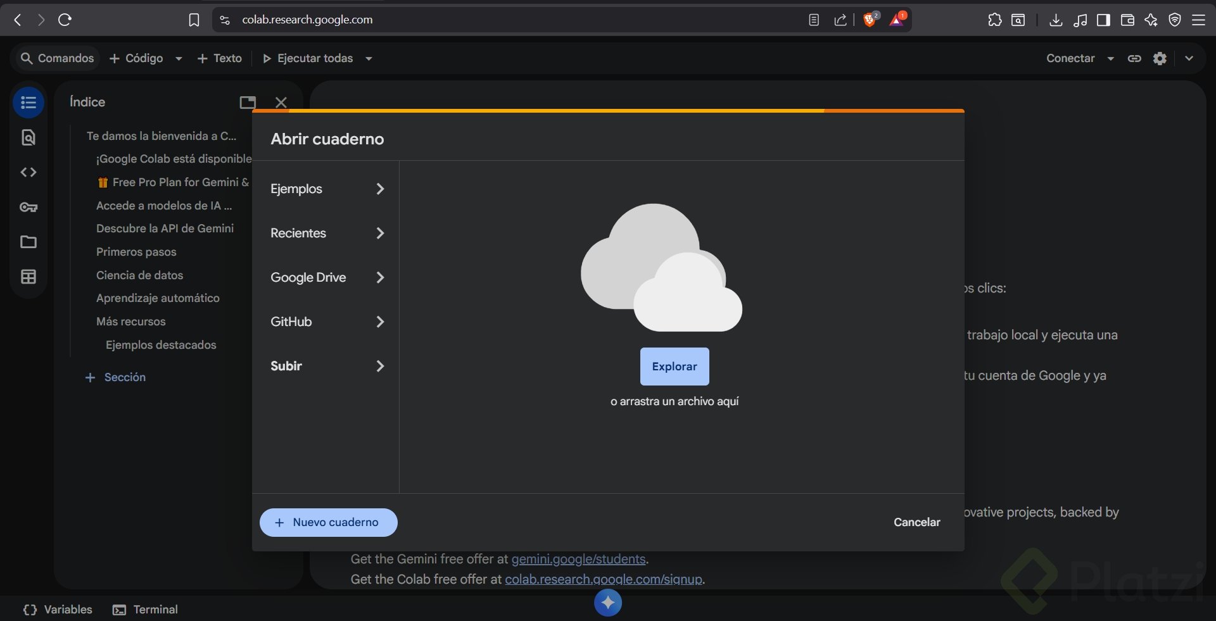Select 'Ciencia de datos' index entry
Image resolution: width=1216 pixels, height=621 pixels.
tap(139, 275)
